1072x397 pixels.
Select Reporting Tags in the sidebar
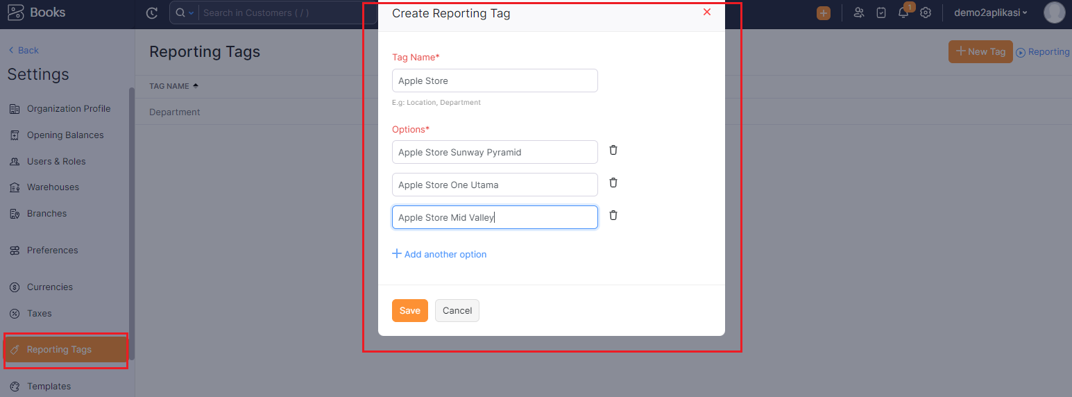pyautogui.click(x=65, y=350)
